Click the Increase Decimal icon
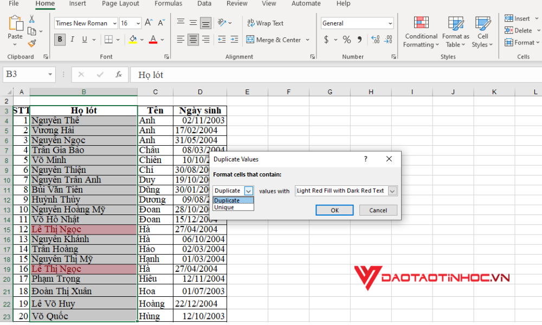This screenshot has height=325, width=542. tap(375, 40)
